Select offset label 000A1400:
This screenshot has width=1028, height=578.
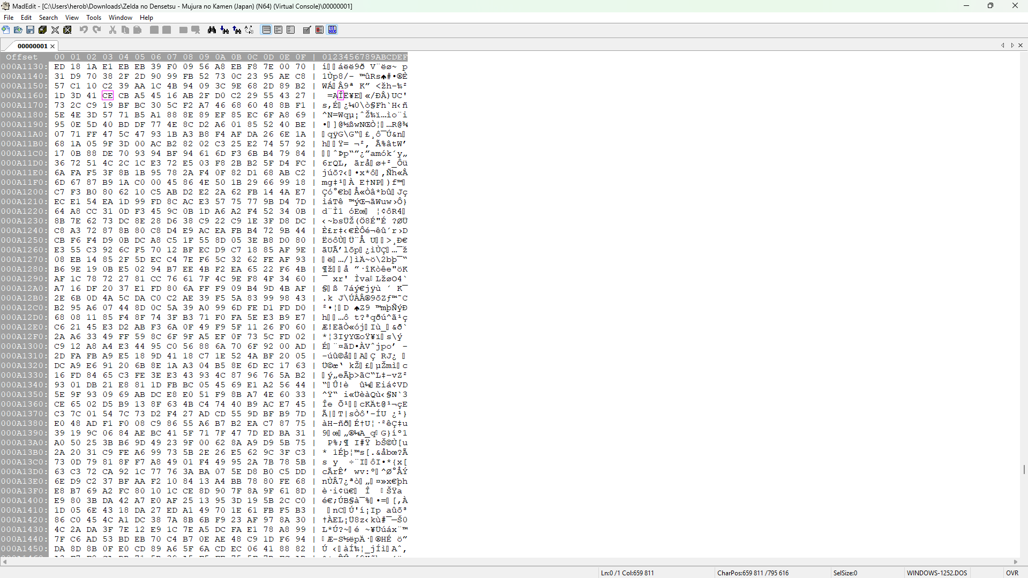click(x=25, y=501)
